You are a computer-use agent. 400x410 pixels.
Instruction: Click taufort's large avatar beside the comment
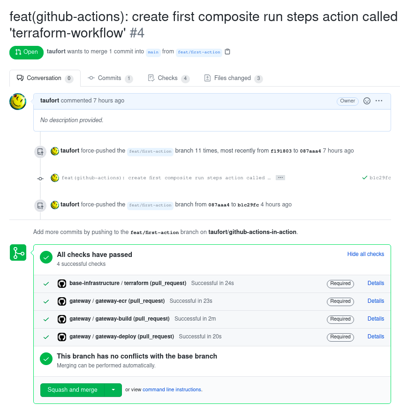tap(18, 102)
